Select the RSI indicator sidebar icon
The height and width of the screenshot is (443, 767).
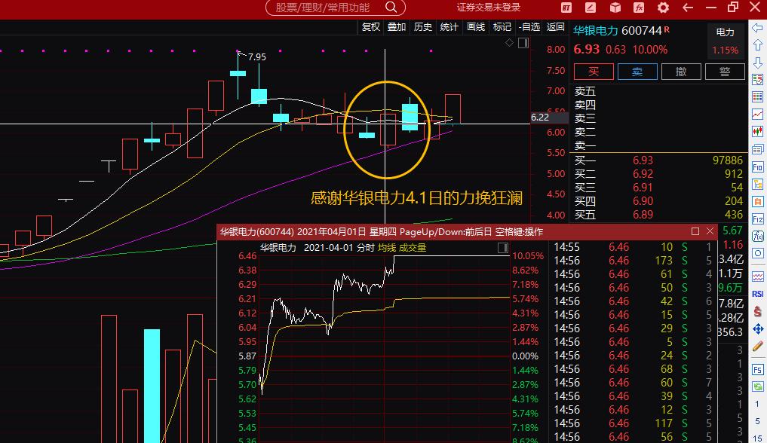(758, 294)
